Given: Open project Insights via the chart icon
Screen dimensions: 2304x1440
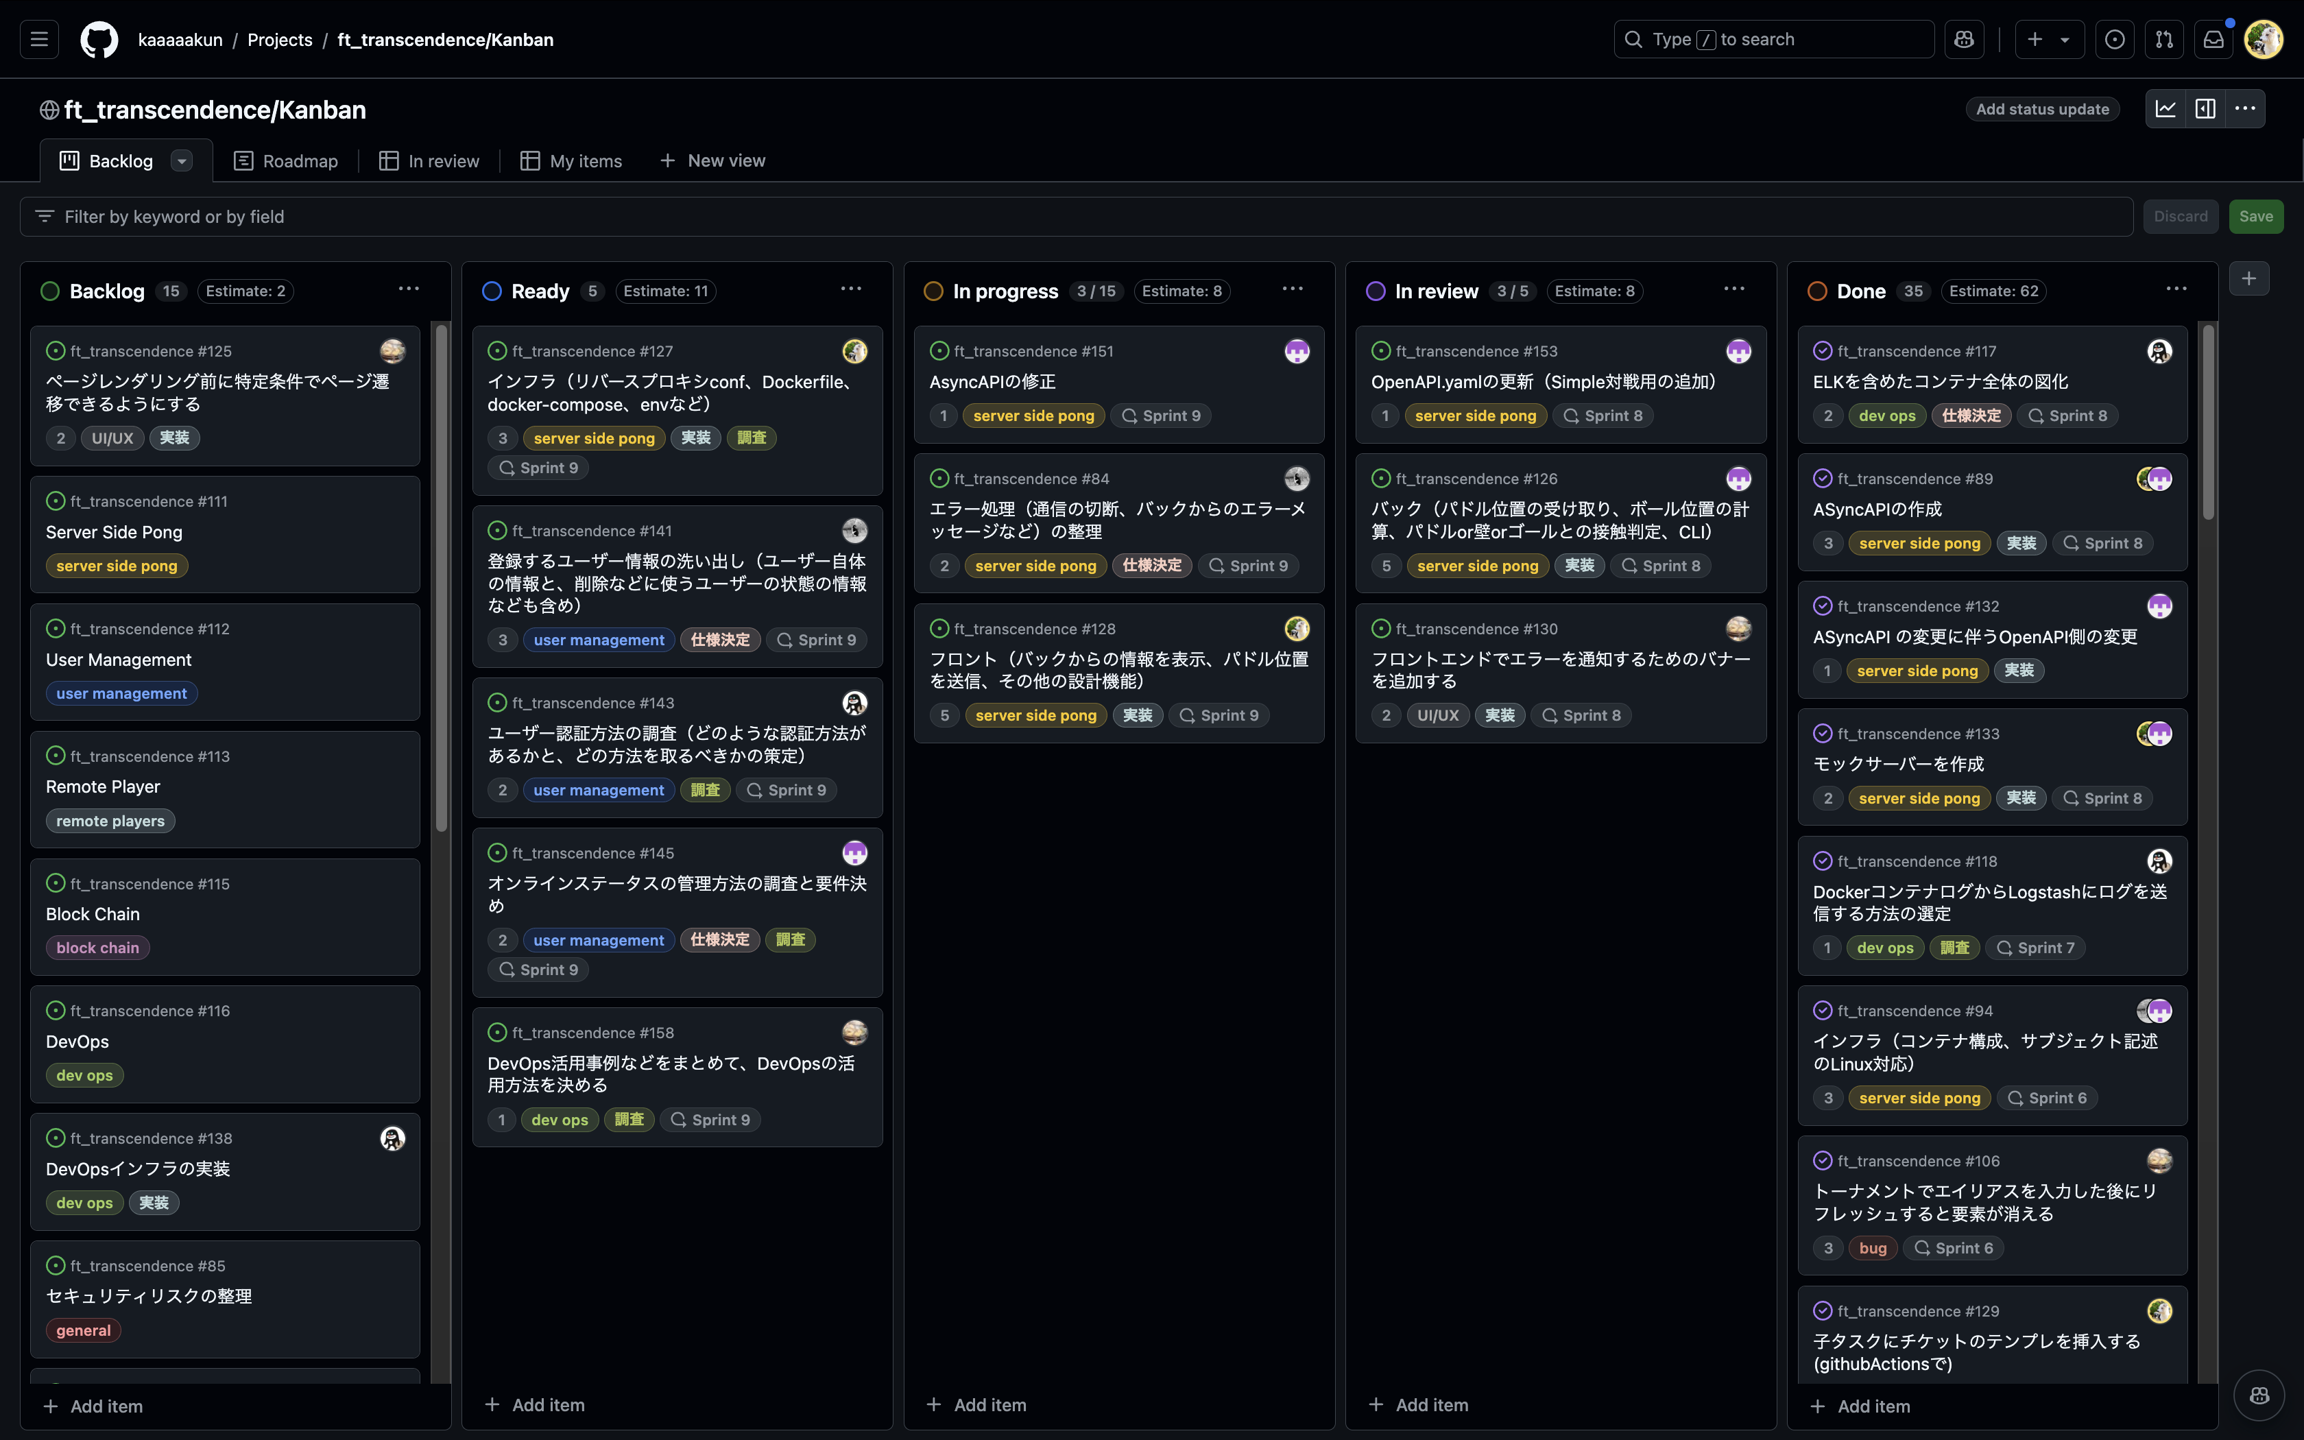Looking at the screenshot, I should [2165, 108].
